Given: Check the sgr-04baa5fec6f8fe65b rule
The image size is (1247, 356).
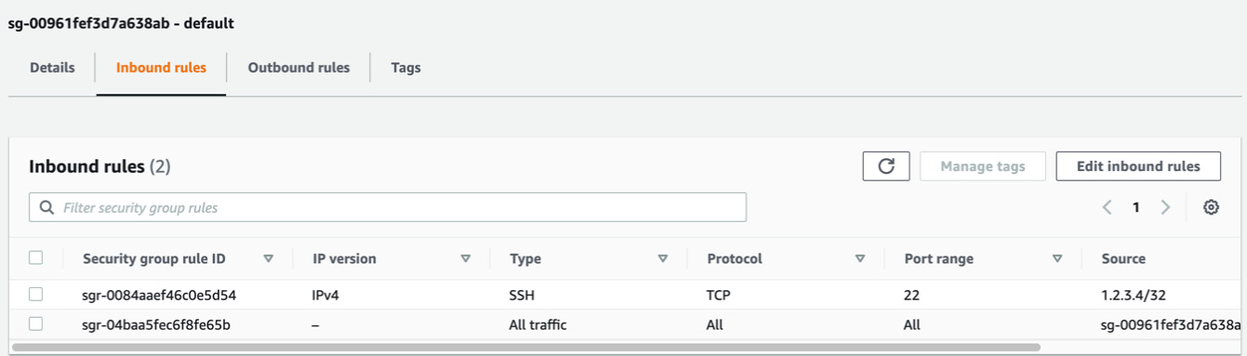Looking at the screenshot, I should pyautogui.click(x=35, y=324).
